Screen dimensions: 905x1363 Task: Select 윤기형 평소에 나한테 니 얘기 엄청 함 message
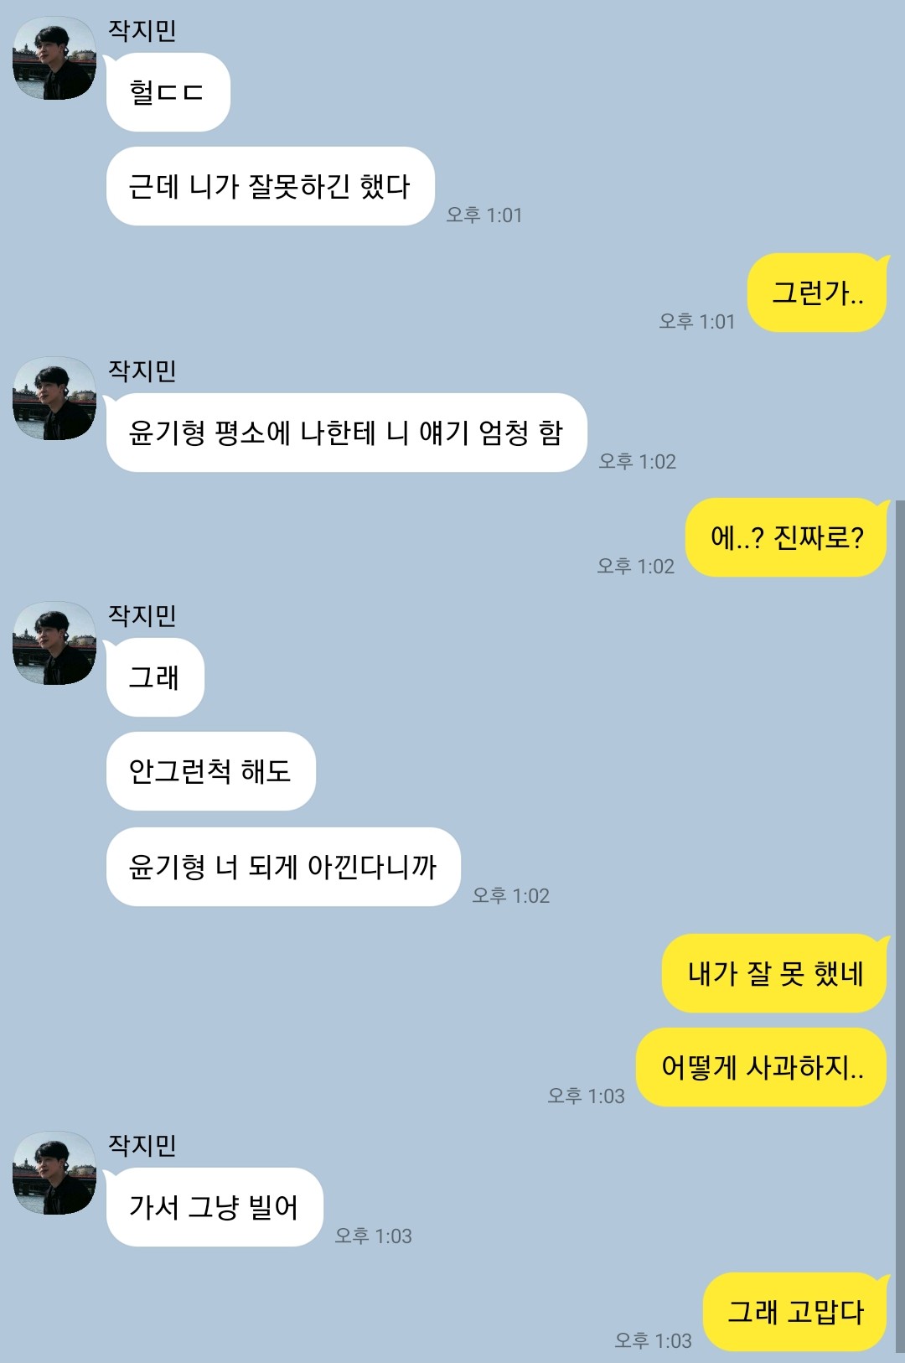click(x=346, y=433)
